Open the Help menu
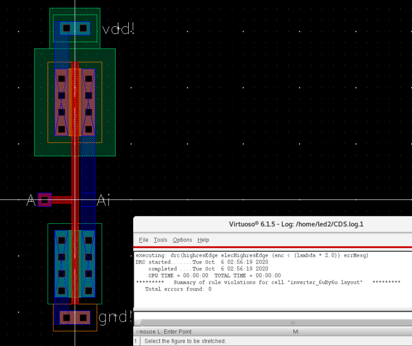Screen dimensions: 412x346 pyautogui.click(x=203, y=240)
